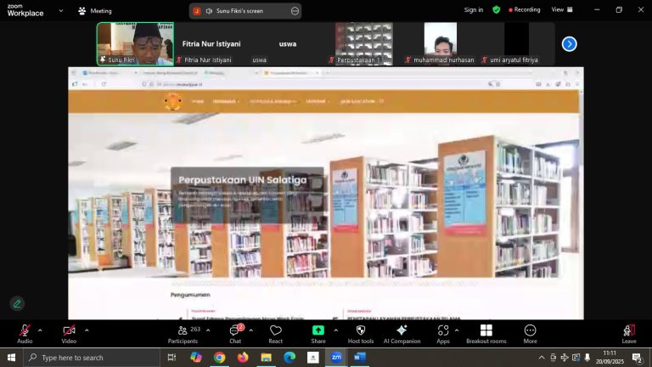Open the Windows Start menu
652x367 pixels.
click(x=11, y=358)
